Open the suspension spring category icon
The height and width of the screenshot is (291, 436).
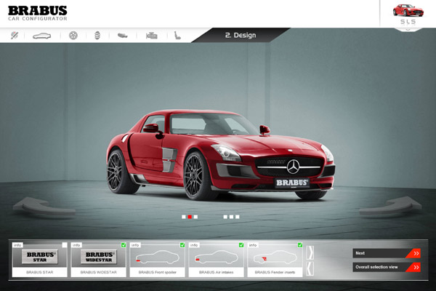(x=97, y=35)
